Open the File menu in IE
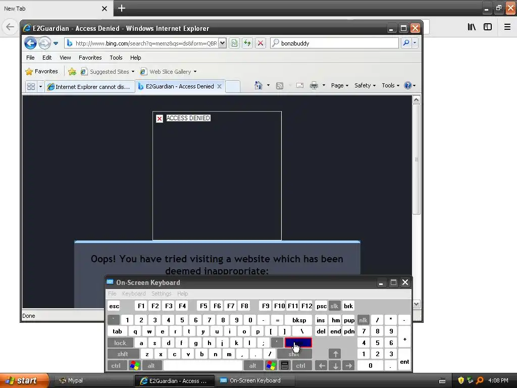Screen dimensions: 517x388 pos(30,58)
